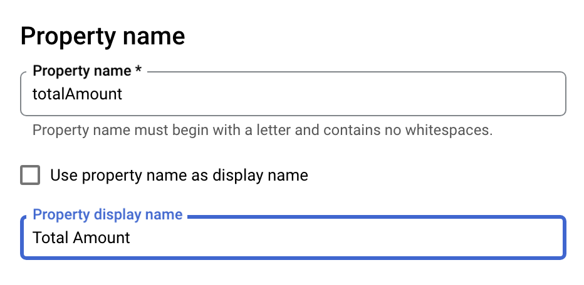Click the 'totalAmount' text value
This screenshot has width=584, height=285.
click(x=77, y=94)
